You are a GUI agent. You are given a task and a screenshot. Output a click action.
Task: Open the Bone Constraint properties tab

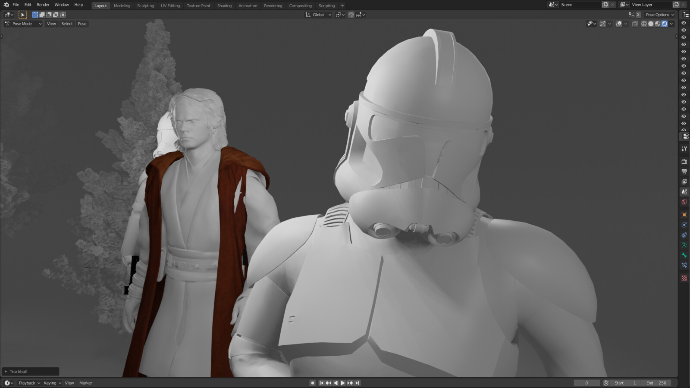point(684,266)
